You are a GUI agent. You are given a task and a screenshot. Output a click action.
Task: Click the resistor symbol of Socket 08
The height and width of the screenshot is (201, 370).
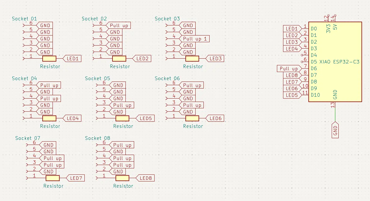122,178
